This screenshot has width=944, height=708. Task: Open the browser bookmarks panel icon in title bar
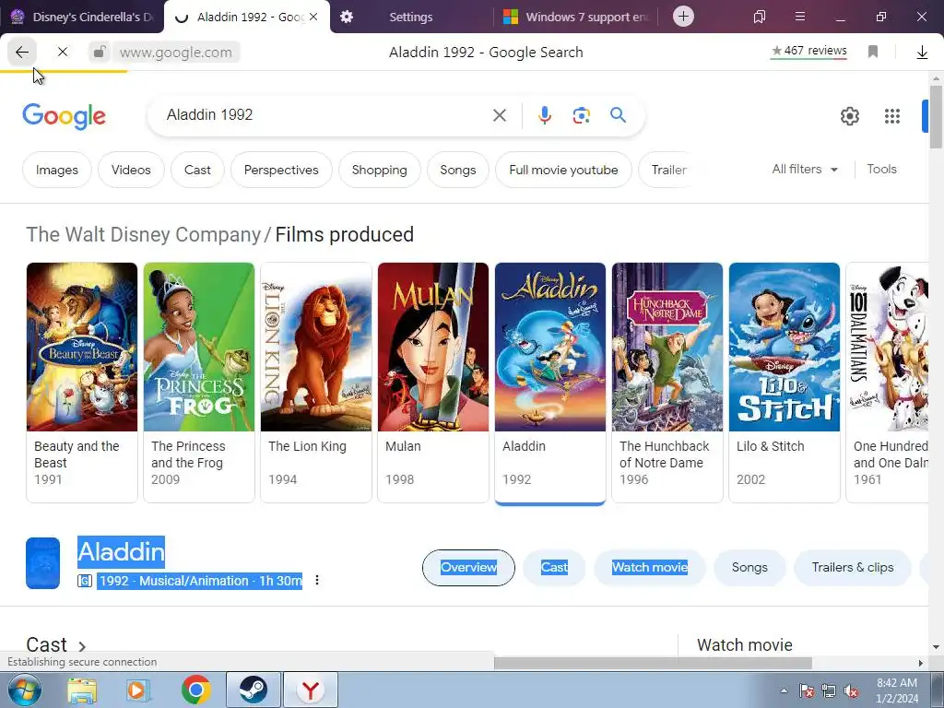760,17
